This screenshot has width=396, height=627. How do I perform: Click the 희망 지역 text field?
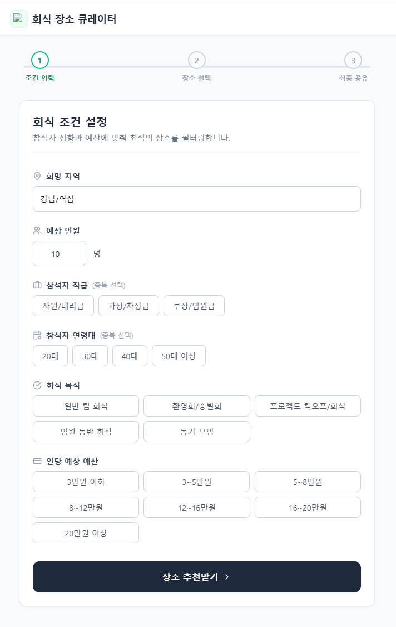pos(197,199)
